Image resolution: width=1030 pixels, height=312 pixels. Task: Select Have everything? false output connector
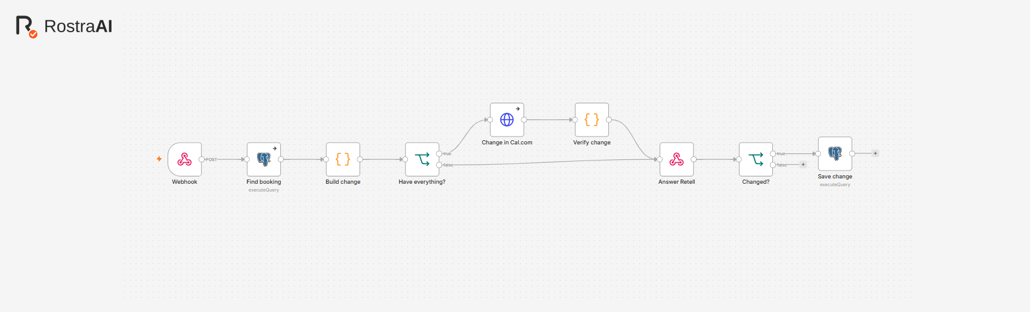pos(439,165)
